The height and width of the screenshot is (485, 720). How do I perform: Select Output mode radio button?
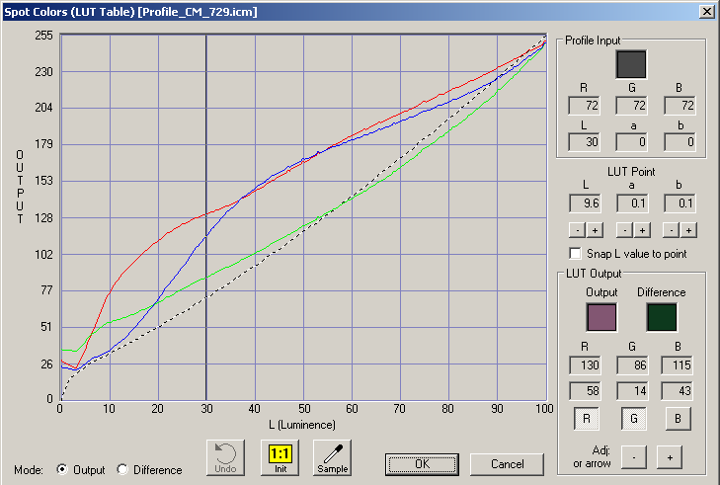tap(61, 469)
